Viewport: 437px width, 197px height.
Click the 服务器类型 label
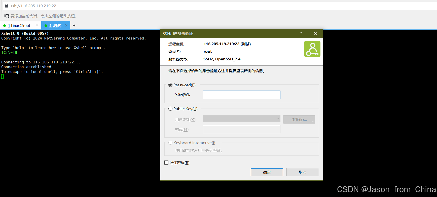(x=178, y=59)
